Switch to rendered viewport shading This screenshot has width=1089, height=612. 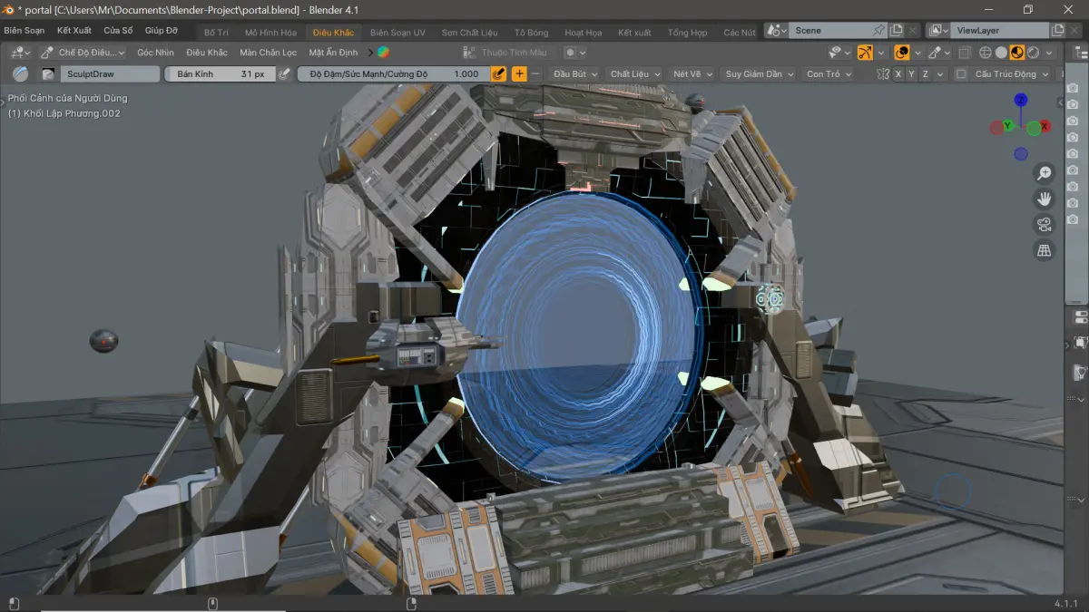(x=1033, y=53)
